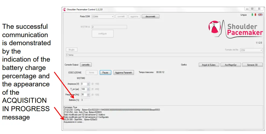
Task: Switch language to Italian flag
Action: (254, 15)
